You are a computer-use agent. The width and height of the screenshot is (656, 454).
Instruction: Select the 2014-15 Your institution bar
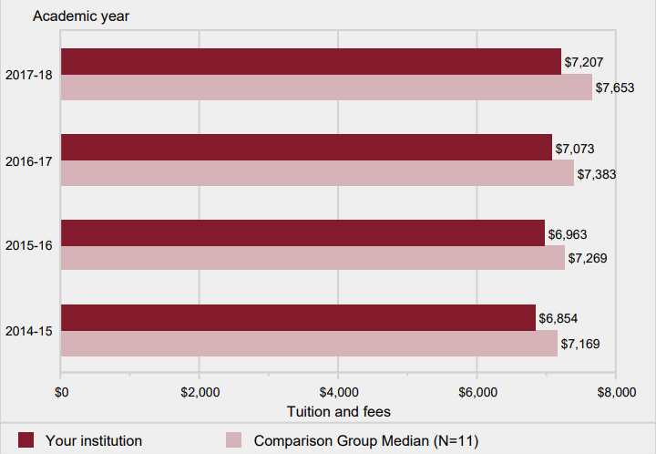click(298, 318)
